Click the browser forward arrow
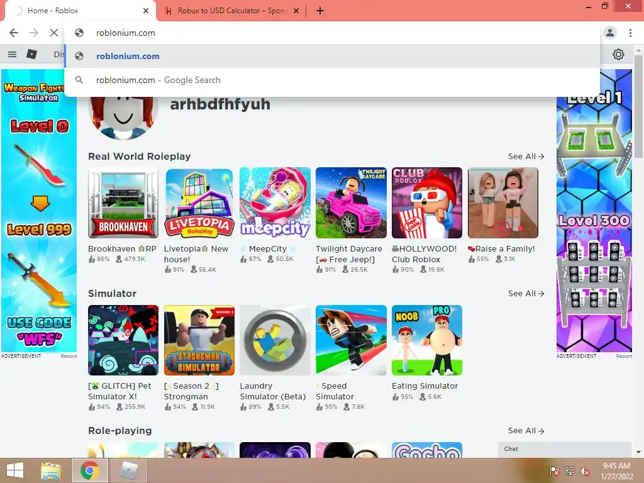This screenshot has height=483, width=644. click(x=34, y=33)
